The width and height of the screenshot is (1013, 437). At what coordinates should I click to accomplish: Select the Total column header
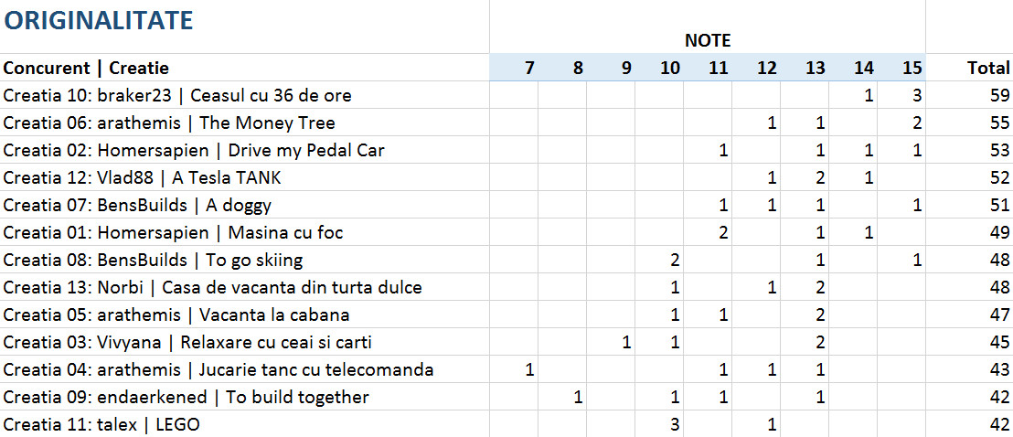[x=987, y=68]
